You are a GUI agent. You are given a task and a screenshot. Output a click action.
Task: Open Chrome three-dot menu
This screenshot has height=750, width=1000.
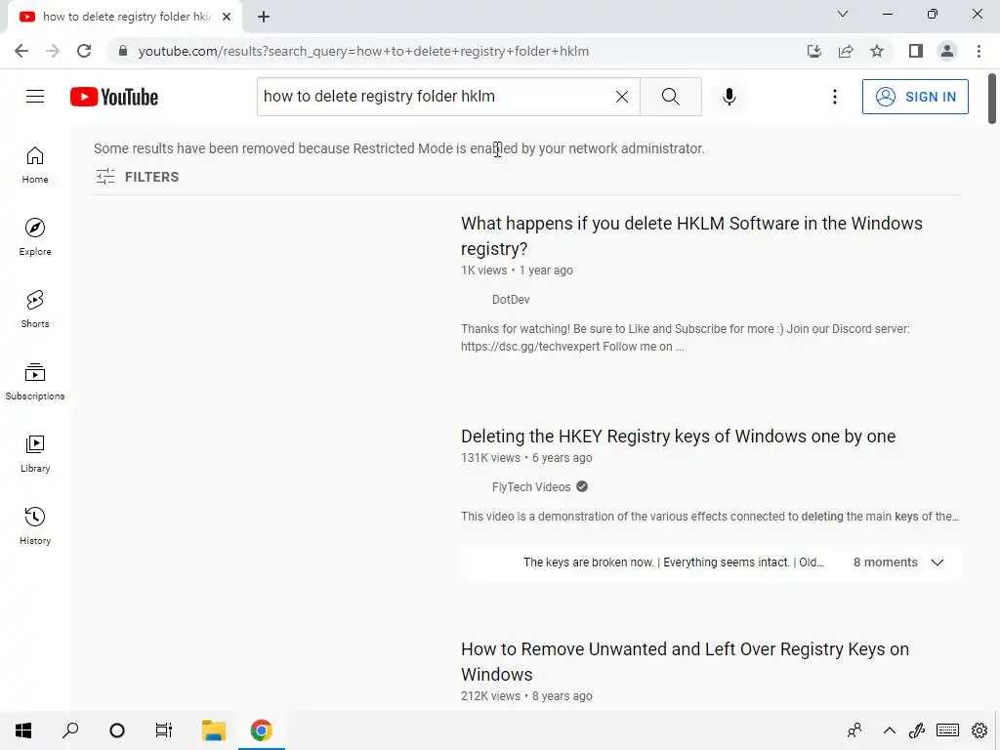[x=979, y=51]
